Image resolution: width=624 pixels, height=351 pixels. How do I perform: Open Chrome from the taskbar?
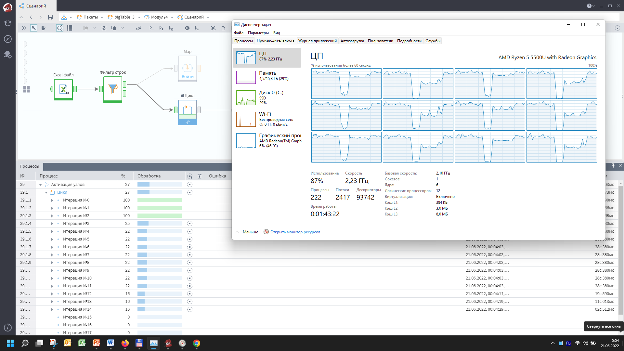click(196, 343)
